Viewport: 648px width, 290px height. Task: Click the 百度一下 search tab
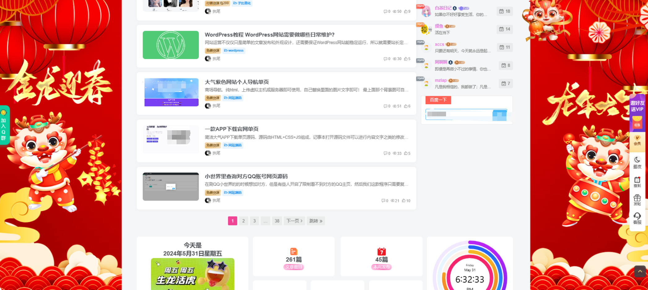click(x=438, y=100)
